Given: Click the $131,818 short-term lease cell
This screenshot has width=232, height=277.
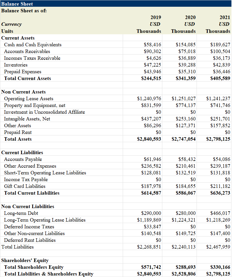Looking at the screenshot, I should point(220,173).
